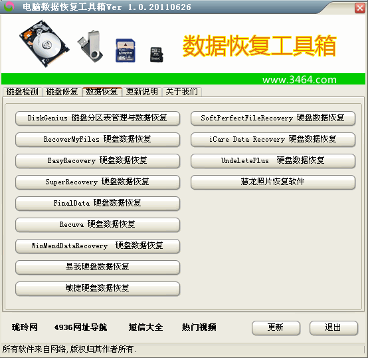
Task: Launch WinMendDataRecovery 硬盘数据恢复
Action: pyautogui.click(x=98, y=246)
